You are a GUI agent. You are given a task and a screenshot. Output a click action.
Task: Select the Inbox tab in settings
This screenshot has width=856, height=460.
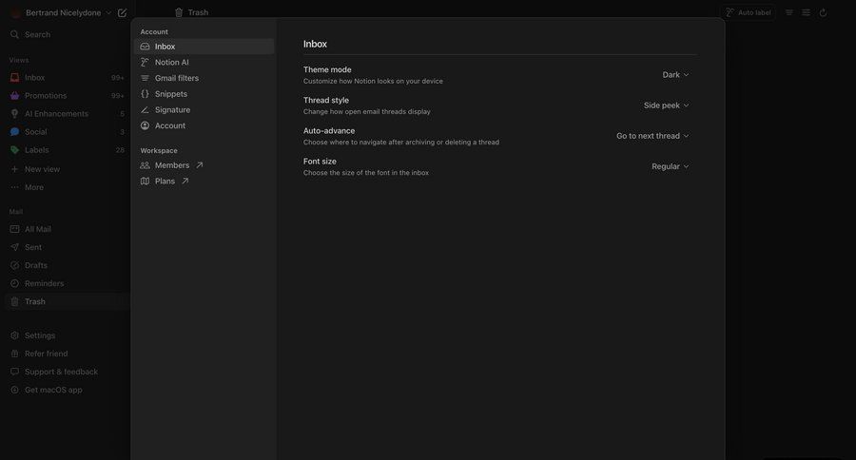click(165, 47)
